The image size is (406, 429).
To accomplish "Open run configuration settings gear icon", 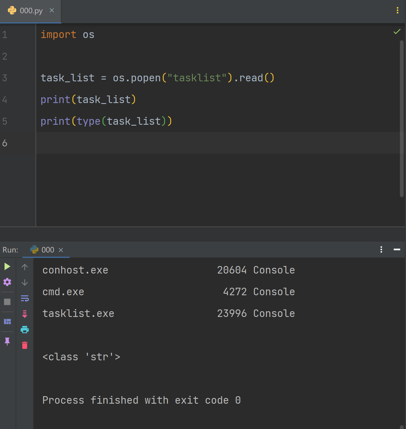I will [x=7, y=282].
